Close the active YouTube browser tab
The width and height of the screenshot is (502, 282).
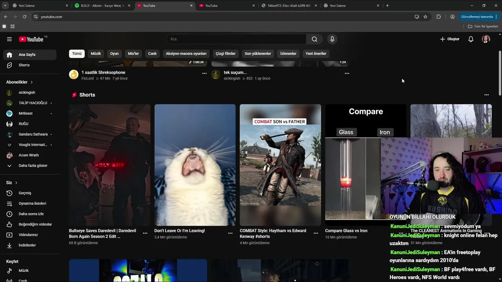(x=191, y=5)
